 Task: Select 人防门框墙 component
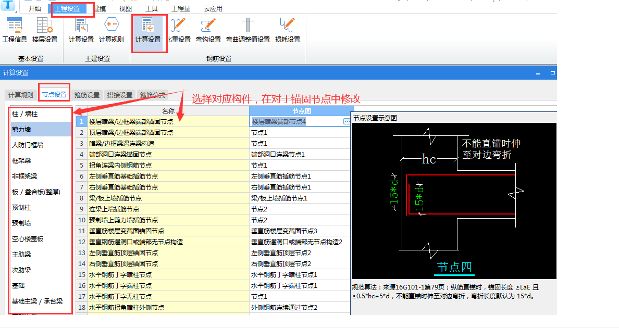pyautogui.click(x=41, y=145)
